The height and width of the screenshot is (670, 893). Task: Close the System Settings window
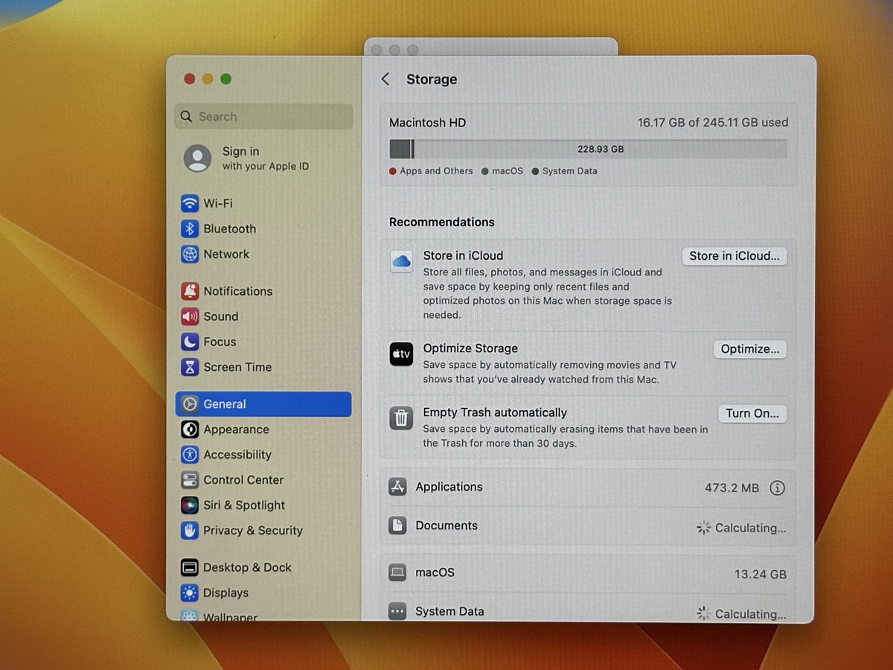189,79
